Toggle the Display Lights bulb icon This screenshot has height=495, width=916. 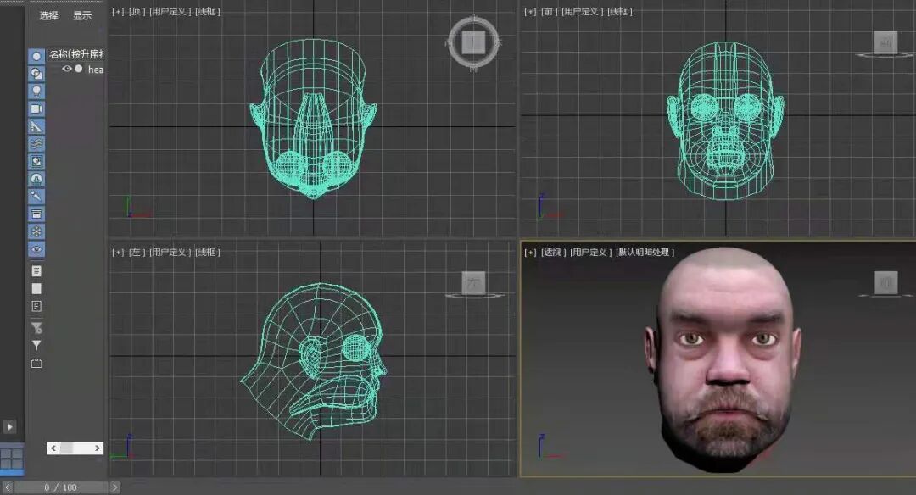[36, 91]
